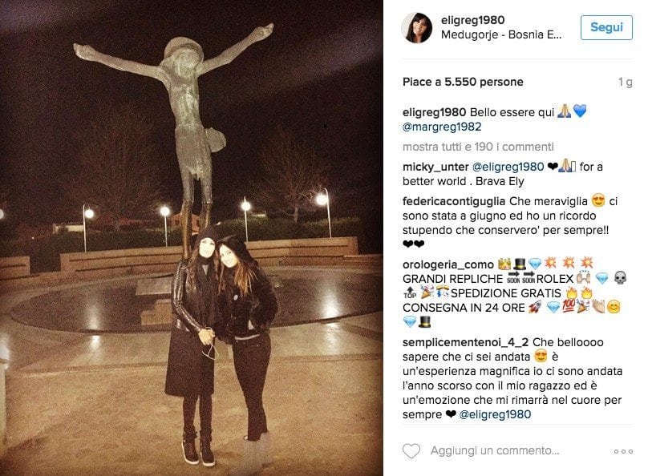
Task: Click @eligreg1980 mention in last comment
Action: pyautogui.click(x=495, y=414)
